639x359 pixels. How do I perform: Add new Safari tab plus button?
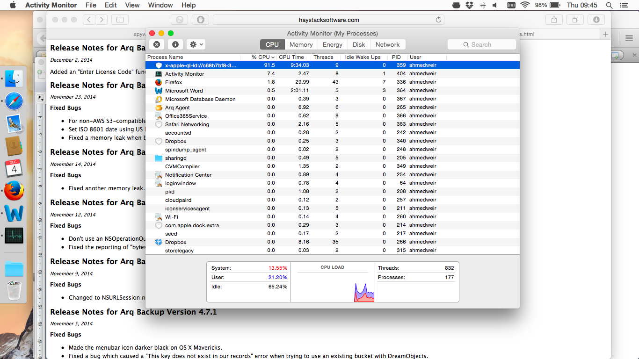(605, 34)
